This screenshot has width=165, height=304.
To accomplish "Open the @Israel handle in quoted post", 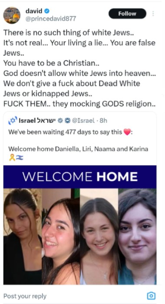I will [83, 121].
